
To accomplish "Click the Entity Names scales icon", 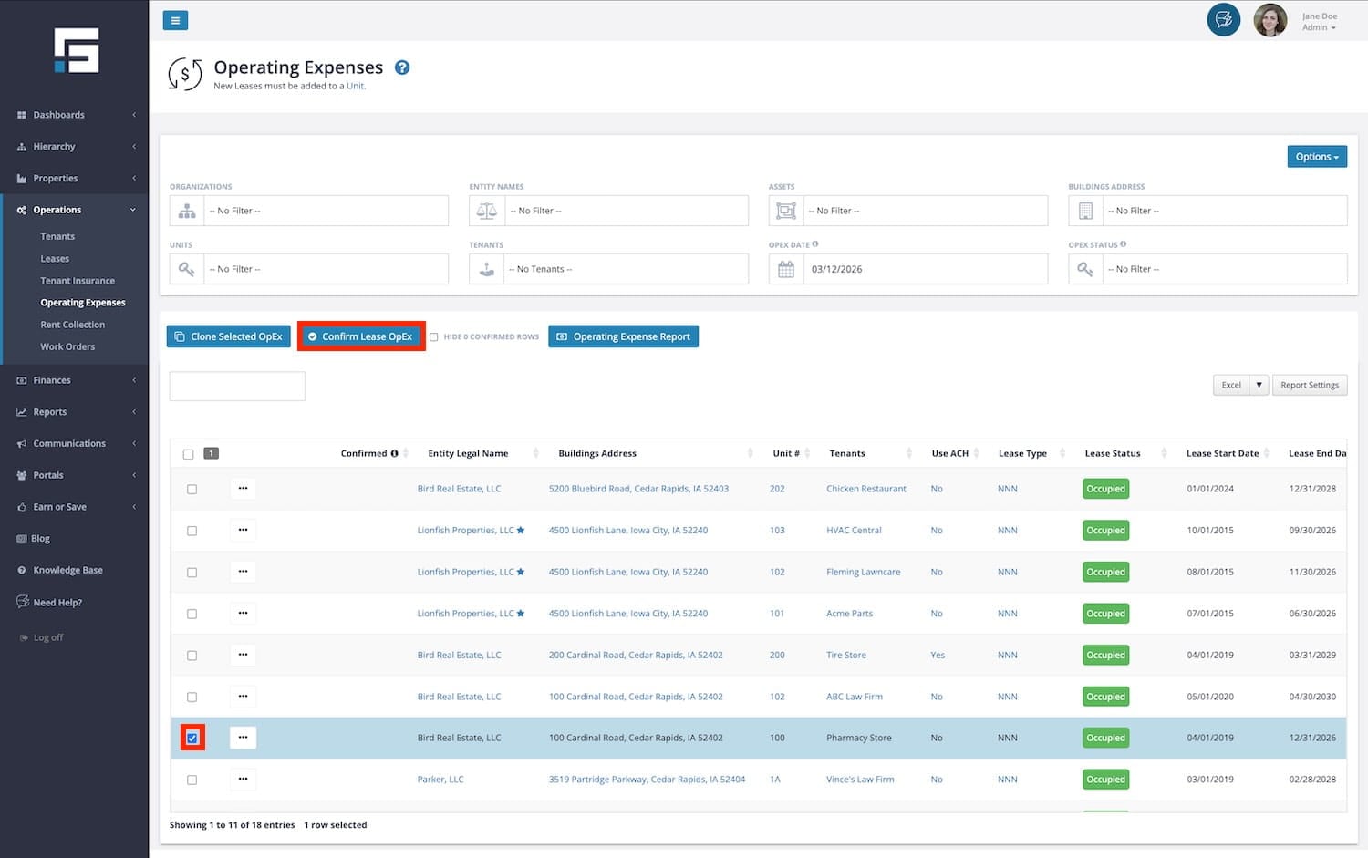I will click(x=487, y=211).
